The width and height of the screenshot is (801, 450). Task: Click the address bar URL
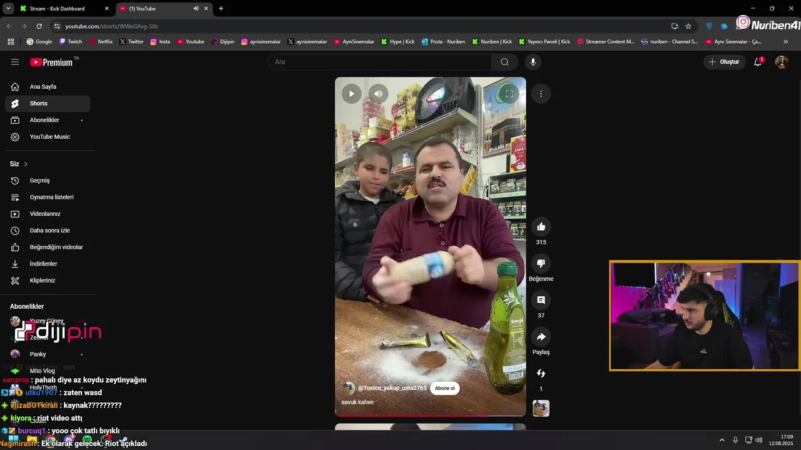(x=111, y=26)
